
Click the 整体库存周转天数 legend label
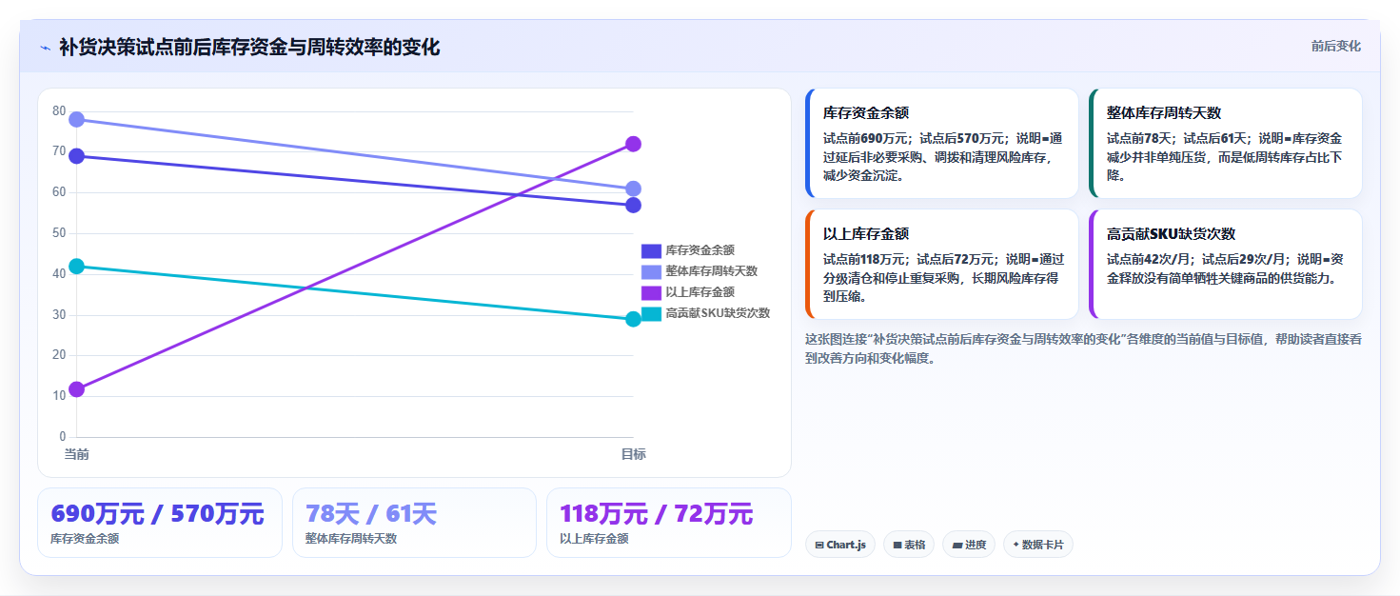click(x=712, y=271)
